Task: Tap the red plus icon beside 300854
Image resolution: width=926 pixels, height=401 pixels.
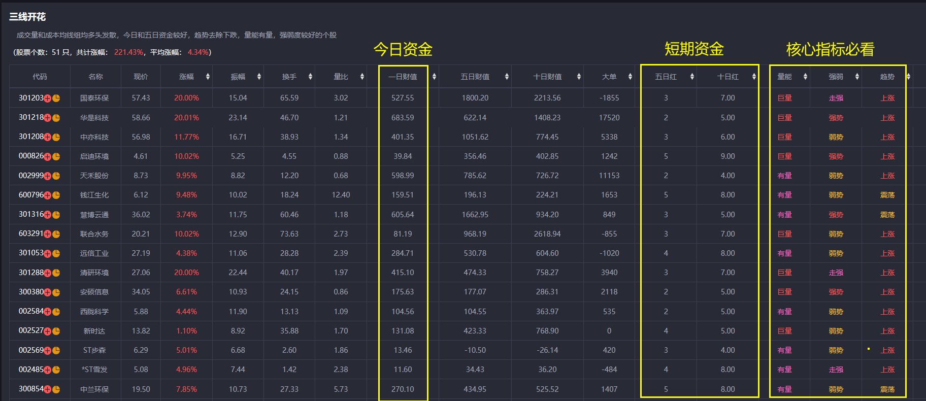Action: pyautogui.click(x=48, y=389)
